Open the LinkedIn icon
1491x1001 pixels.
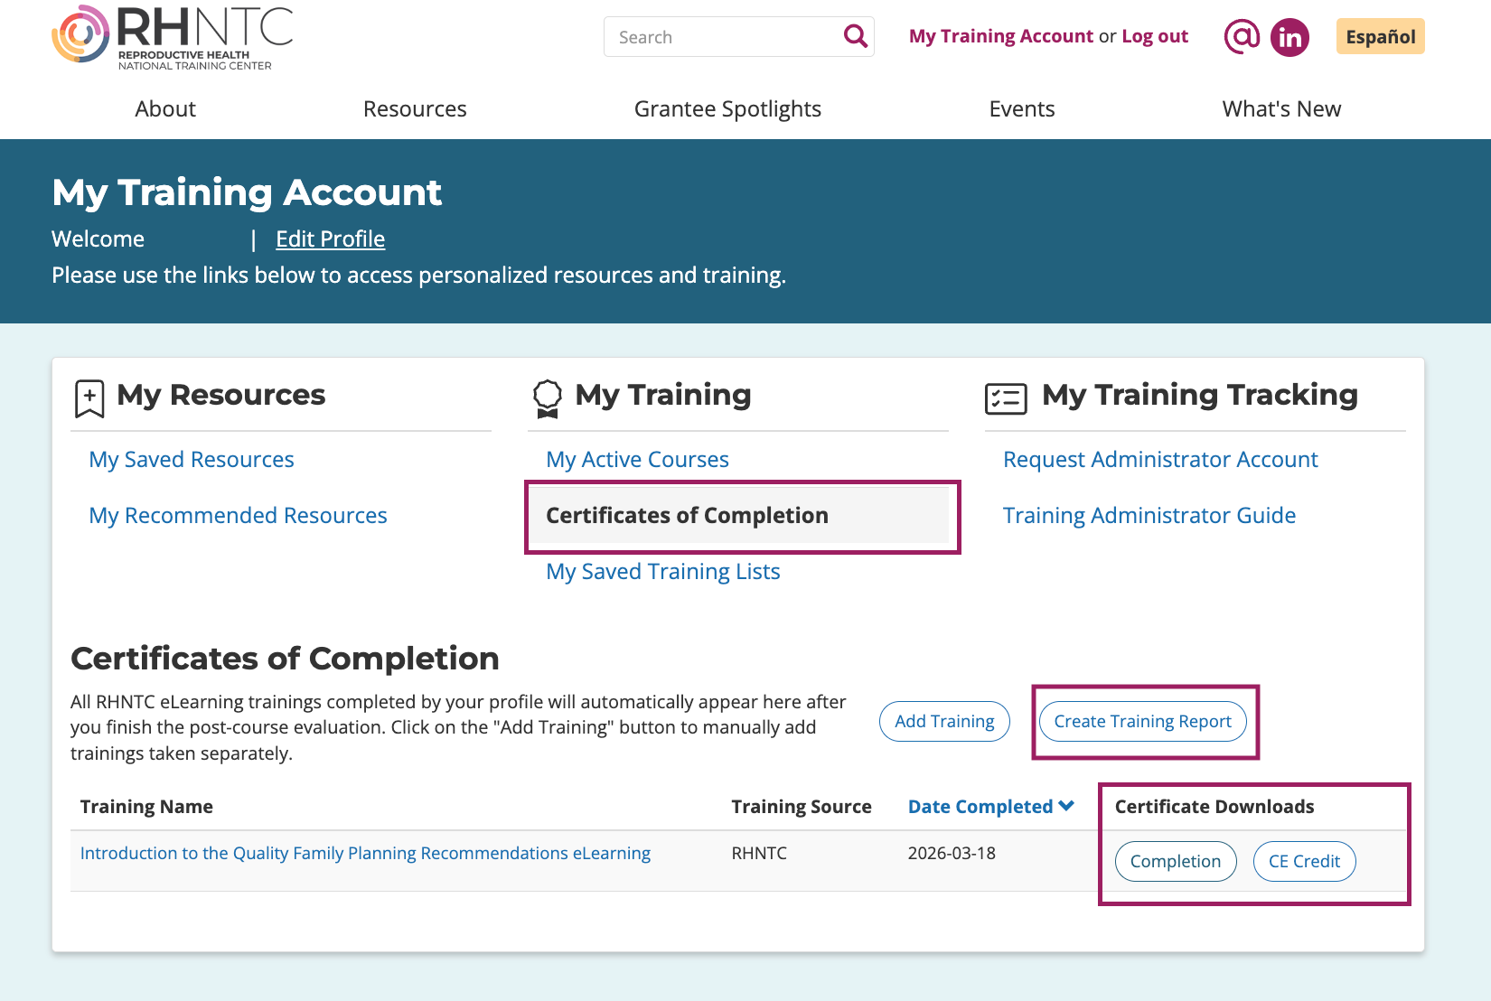click(1289, 37)
